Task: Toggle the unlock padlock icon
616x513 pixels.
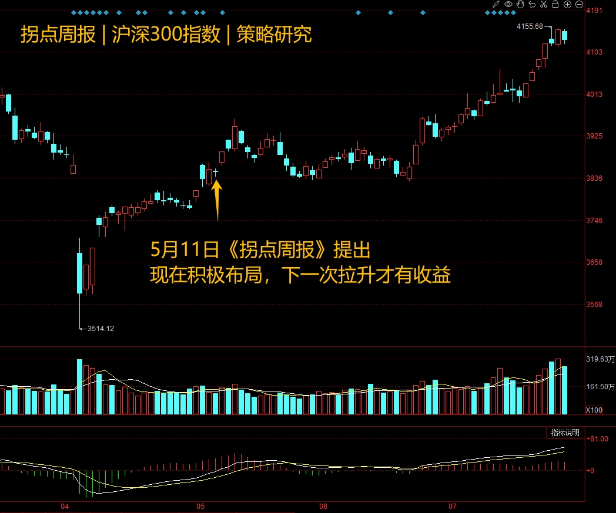Action: [x=555, y=4]
